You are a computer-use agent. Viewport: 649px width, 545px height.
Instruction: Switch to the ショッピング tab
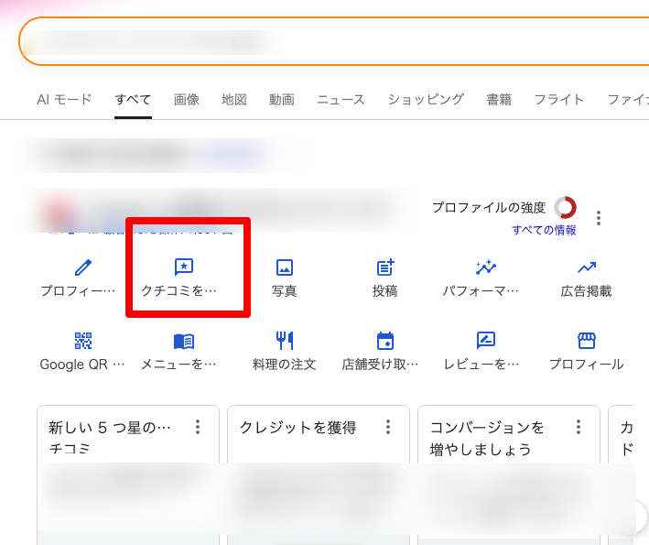point(426,100)
